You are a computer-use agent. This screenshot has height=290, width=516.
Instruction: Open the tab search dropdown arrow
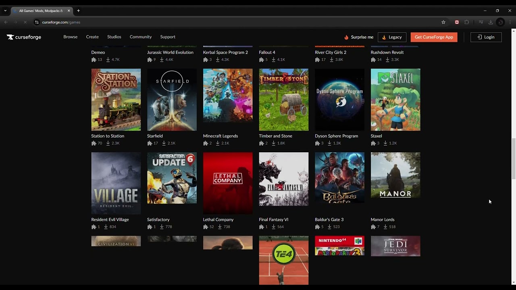(x=5, y=11)
